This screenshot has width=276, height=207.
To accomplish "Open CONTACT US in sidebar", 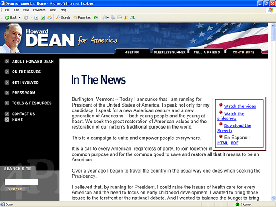I will (23, 114).
